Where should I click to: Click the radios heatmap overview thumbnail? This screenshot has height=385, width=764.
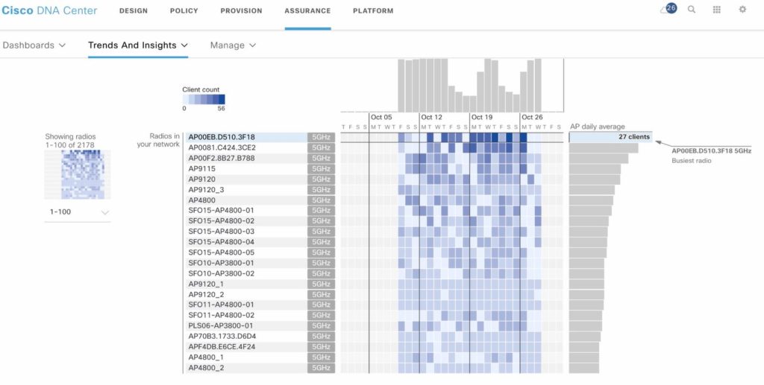(78, 174)
